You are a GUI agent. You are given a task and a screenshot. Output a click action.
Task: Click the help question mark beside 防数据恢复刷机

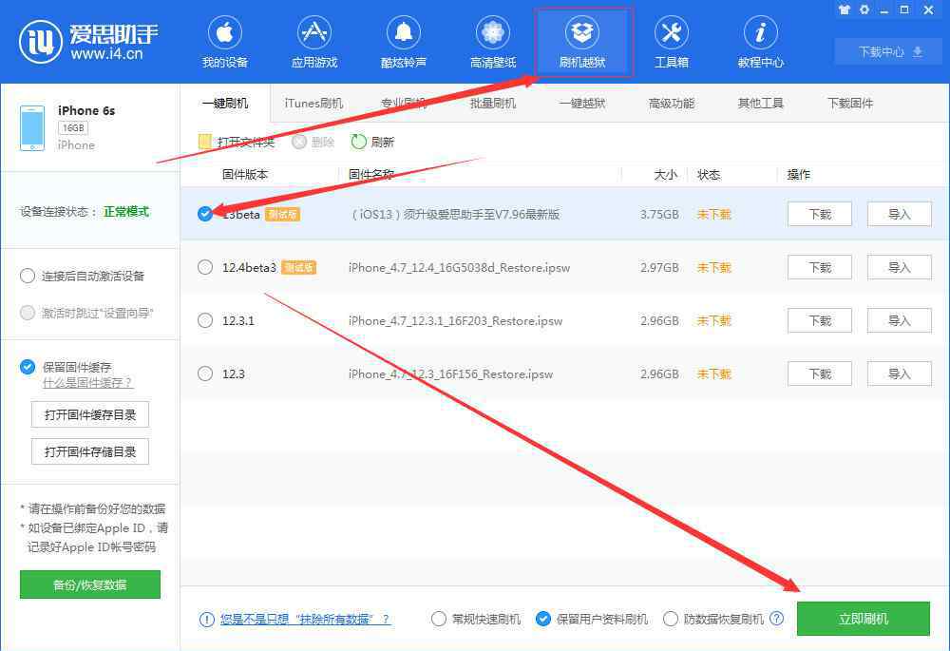click(x=777, y=619)
